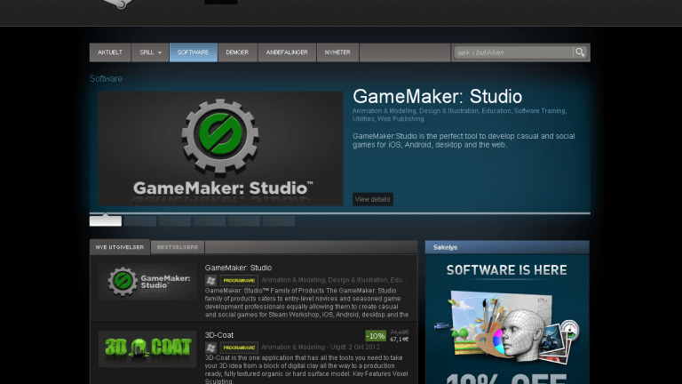Screen dimensions: 682x384
Task: Click the 3D-Coat title in list
Action: [x=219, y=335]
